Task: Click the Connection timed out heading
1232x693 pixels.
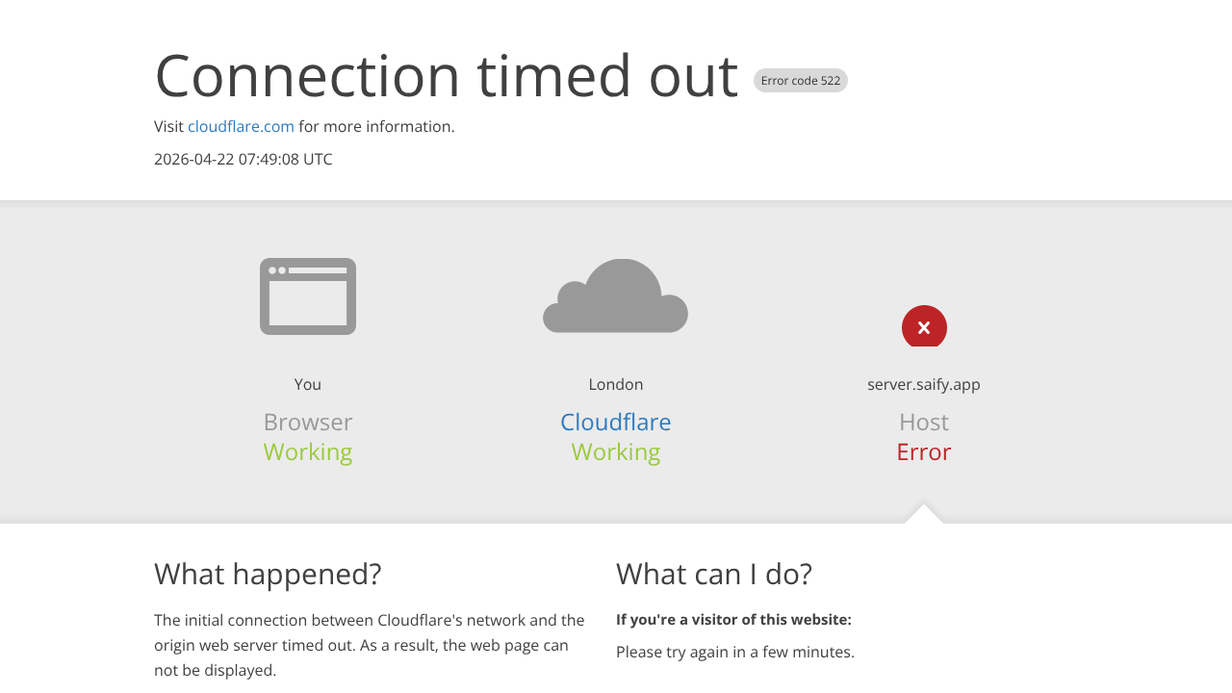Action: (446, 75)
